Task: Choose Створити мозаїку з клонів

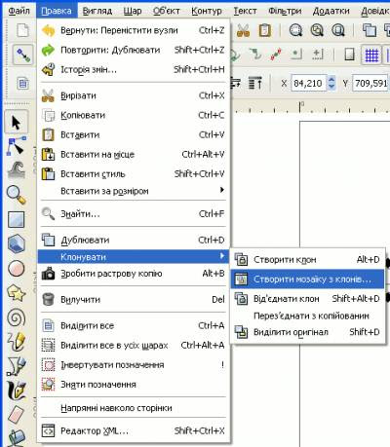Action: 307,279
